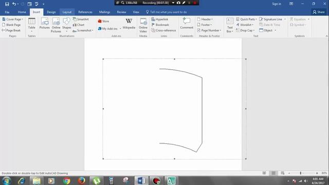Switch to the Design tab
This screenshot has width=329, height=185.
tap(51, 12)
